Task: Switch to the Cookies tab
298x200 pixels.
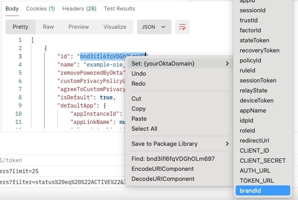Action: click(x=40, y=9)
